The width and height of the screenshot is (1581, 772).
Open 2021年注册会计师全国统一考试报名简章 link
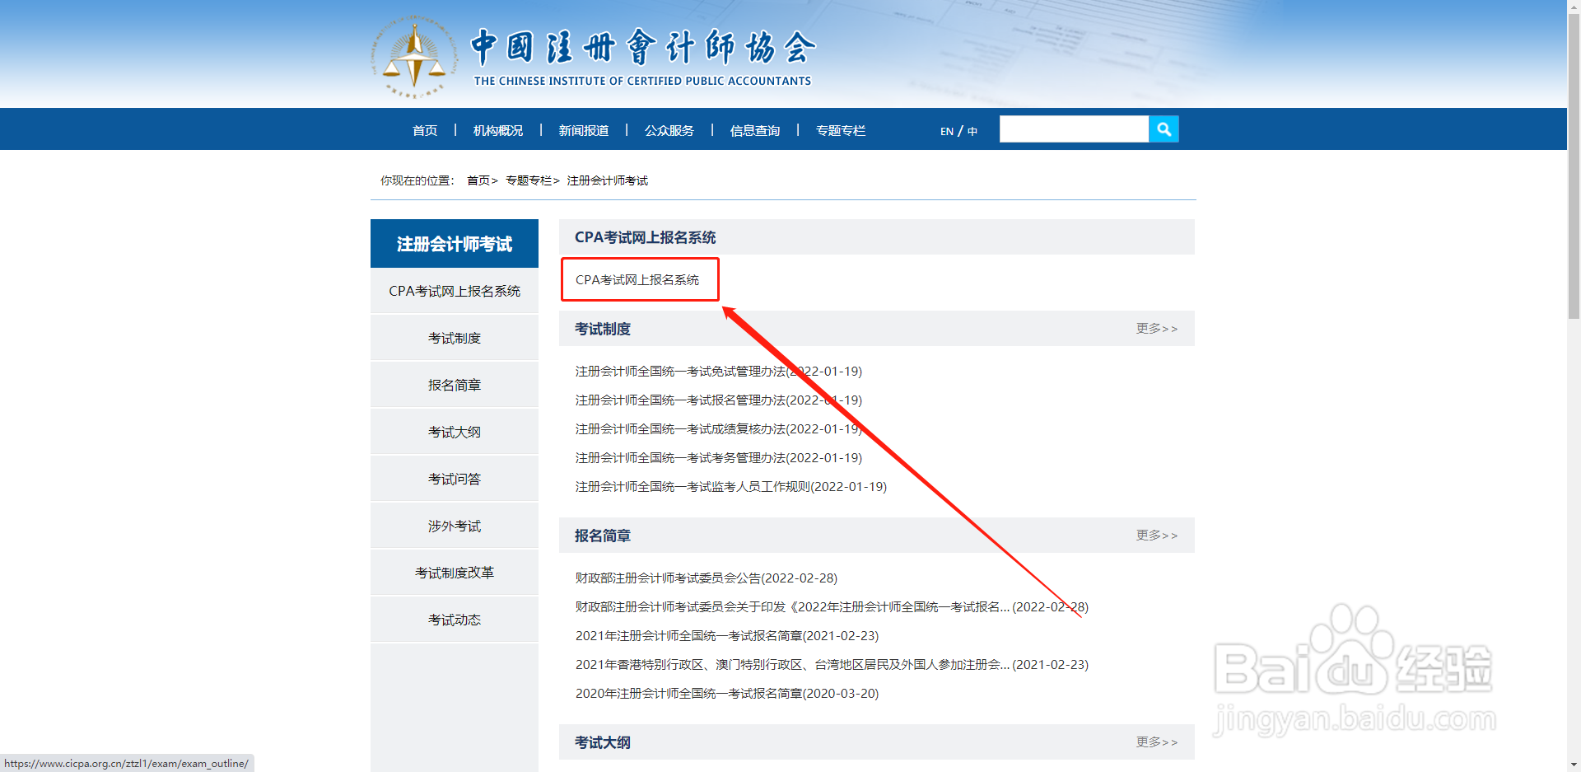727,636
